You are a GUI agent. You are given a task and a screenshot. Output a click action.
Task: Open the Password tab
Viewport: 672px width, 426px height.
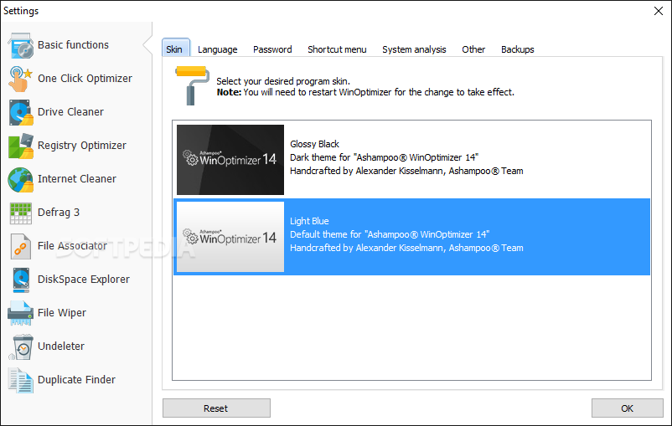pos(272,49)
